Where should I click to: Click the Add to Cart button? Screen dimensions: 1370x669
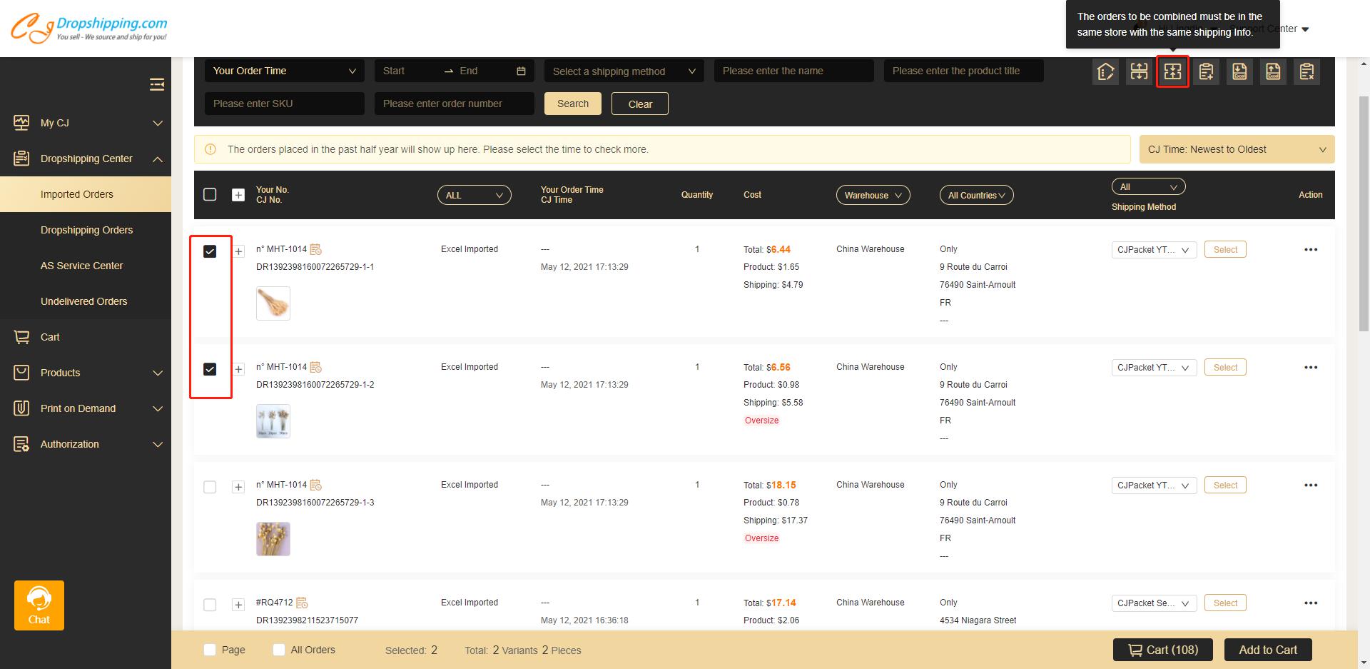pyautogui.click(x=1267, y=650)
